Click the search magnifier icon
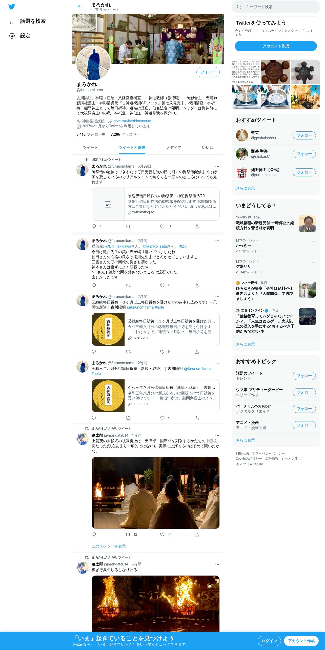The width and height of the screenshot is (325, 650). (239, 7)
